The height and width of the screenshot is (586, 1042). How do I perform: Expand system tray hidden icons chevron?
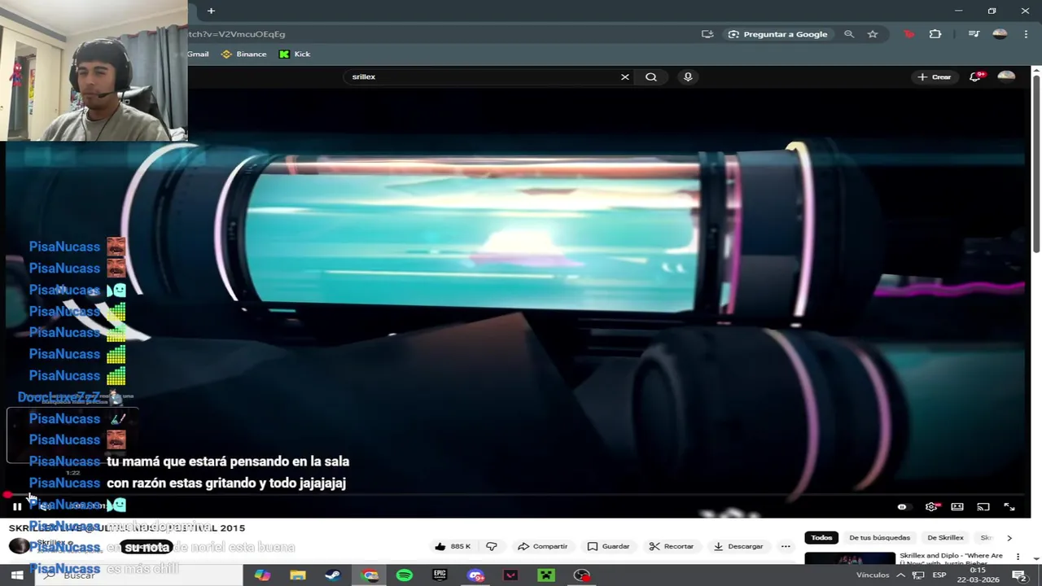pyautogui.click(x=901, y=575)
